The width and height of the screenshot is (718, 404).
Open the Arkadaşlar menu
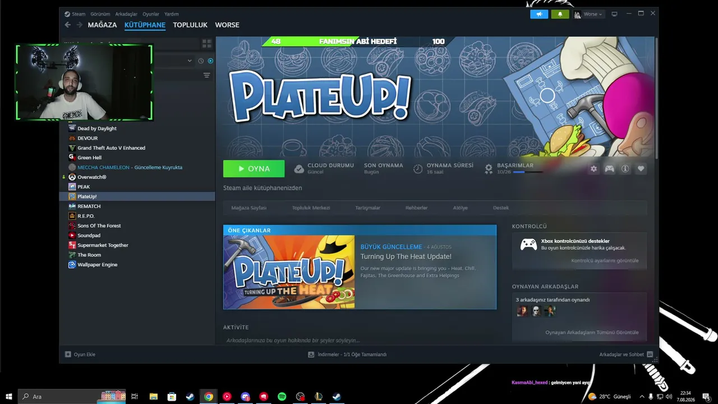coord(126,14)
